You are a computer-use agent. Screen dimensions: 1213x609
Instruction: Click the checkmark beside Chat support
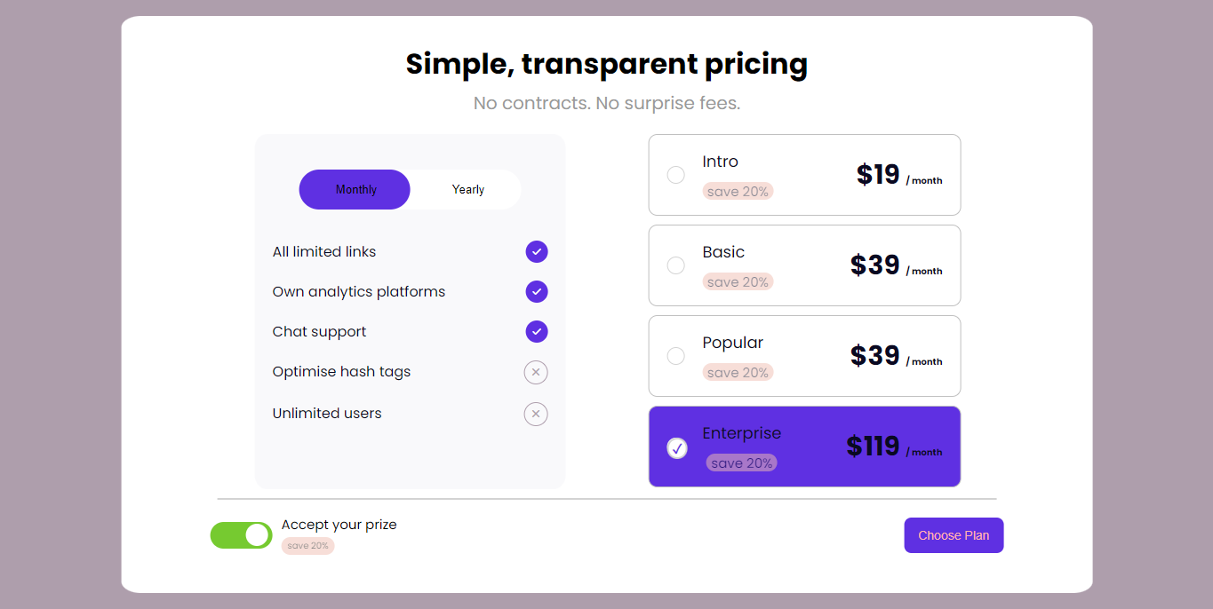click(537, 331)
